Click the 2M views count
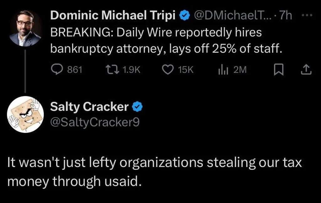This screenshot has width=321, height=203. pyautogui.click(x=240, y=70)
